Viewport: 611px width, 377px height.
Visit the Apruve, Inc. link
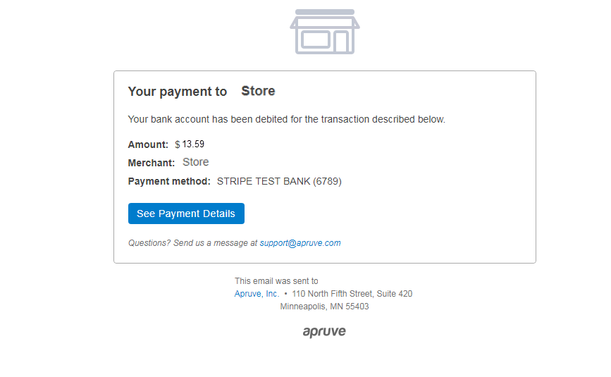(x=257, y=294)
